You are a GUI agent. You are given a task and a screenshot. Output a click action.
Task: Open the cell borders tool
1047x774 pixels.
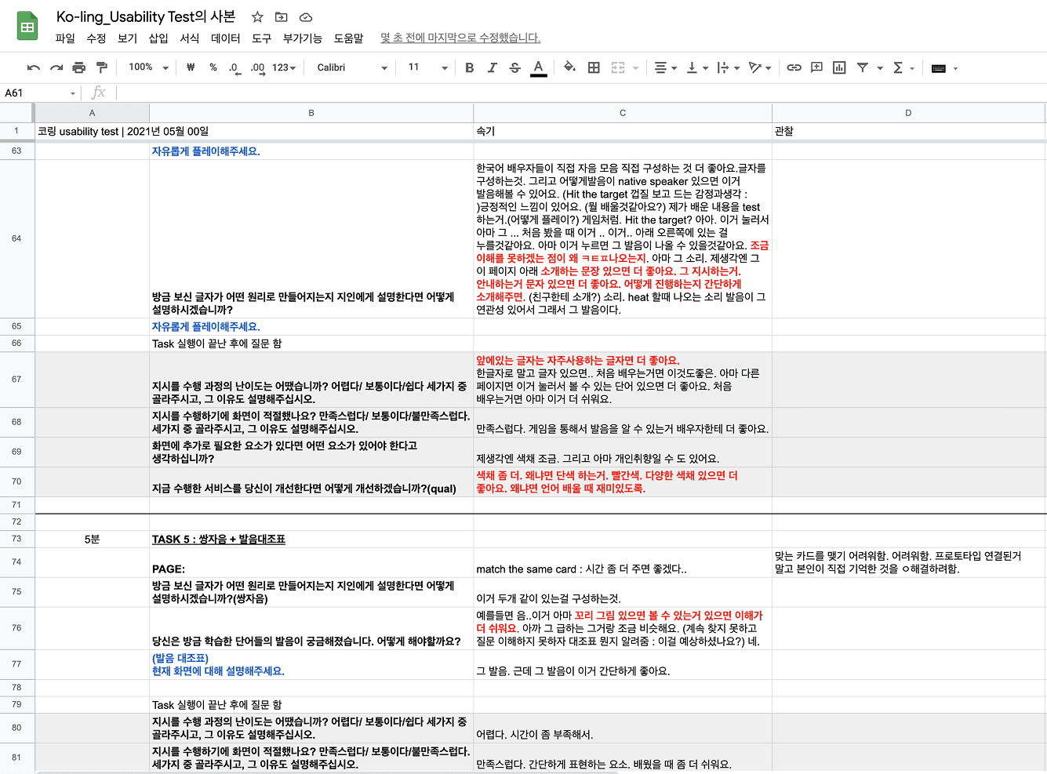pyautogui.click(x=594, y=68)
